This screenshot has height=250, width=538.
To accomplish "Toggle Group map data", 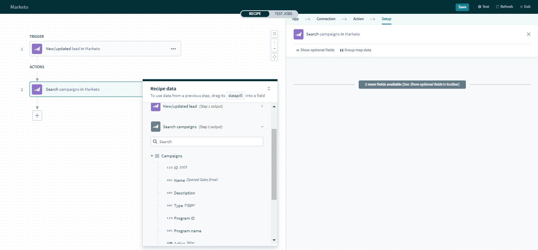I will (356, 50).
